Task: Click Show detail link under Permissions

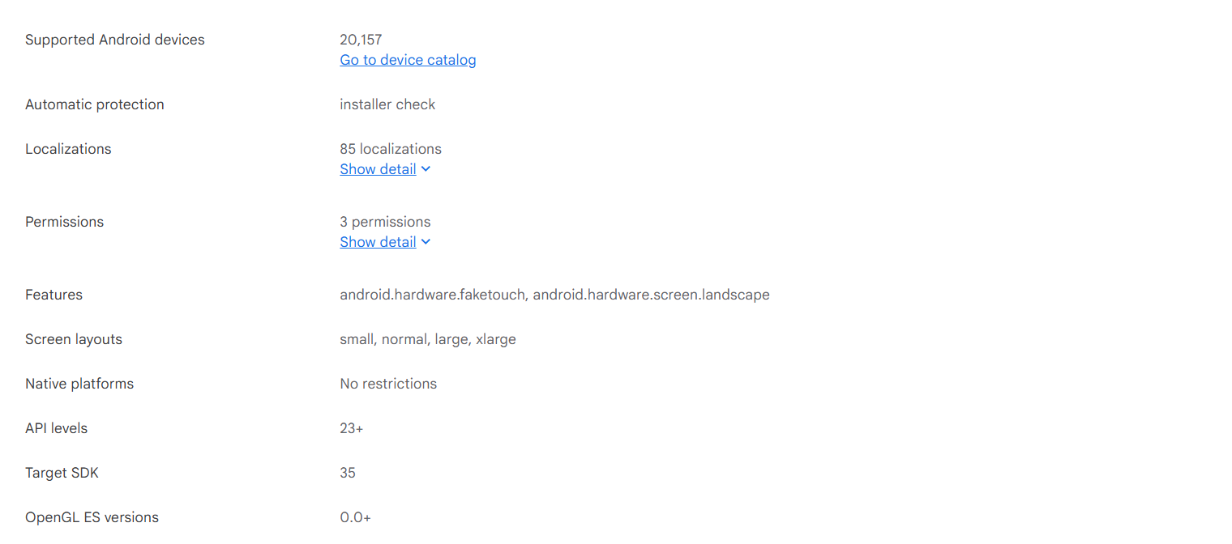Action: tap(378, 242)
